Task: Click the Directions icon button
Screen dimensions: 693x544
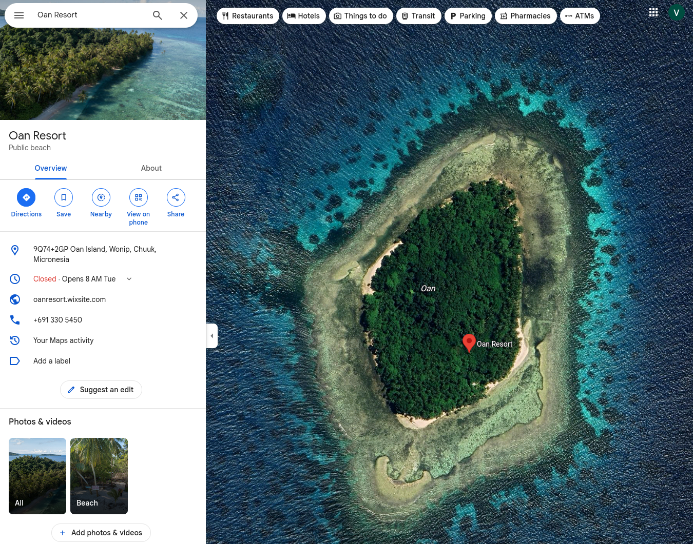Action: pyautogui.click(x=26, y=197)
